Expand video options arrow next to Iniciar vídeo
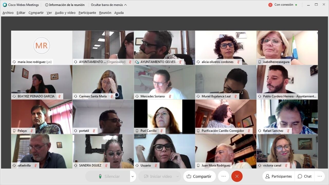Screen dimensions: 329x185 tap(178, 176)
